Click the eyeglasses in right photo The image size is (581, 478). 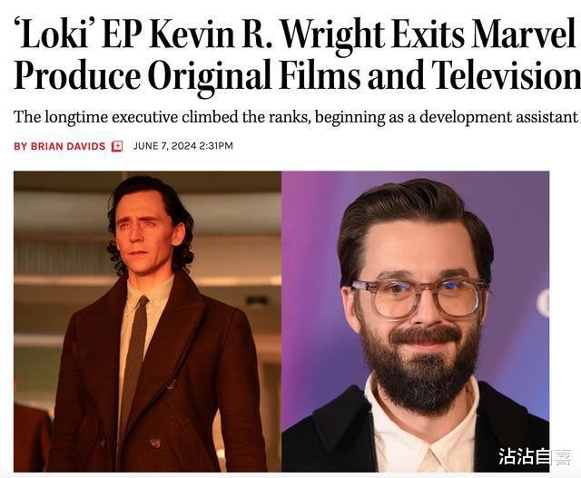[x=418, y=298]
